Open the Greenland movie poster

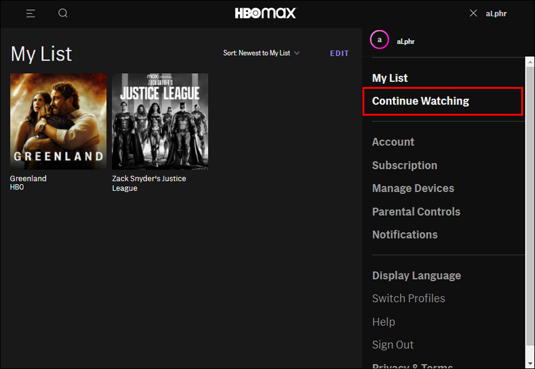(58, 121)
